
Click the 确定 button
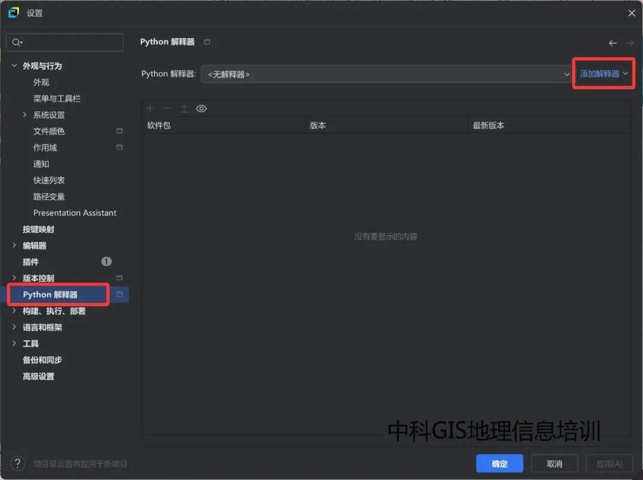coord(500,463)
